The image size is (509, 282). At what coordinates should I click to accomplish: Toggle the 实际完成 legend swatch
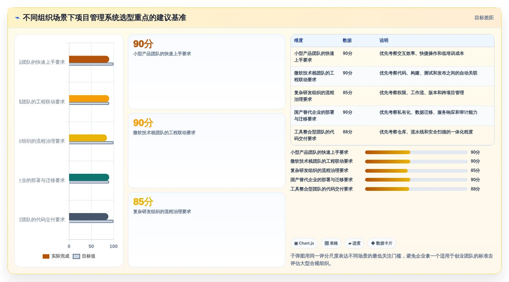coord(46,256)
